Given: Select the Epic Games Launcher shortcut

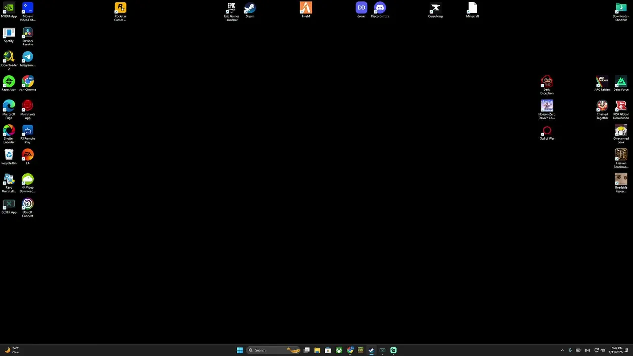Looking at the screenshot, I should 231,12.
